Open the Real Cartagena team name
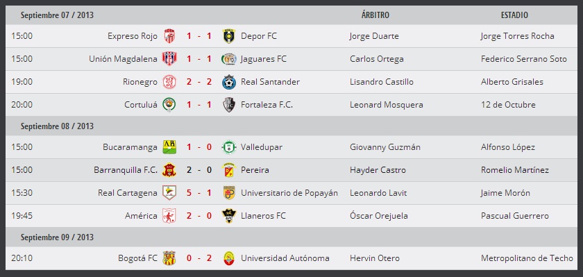The width and height of the screenshot is (583, 277). tap(128, 193)
